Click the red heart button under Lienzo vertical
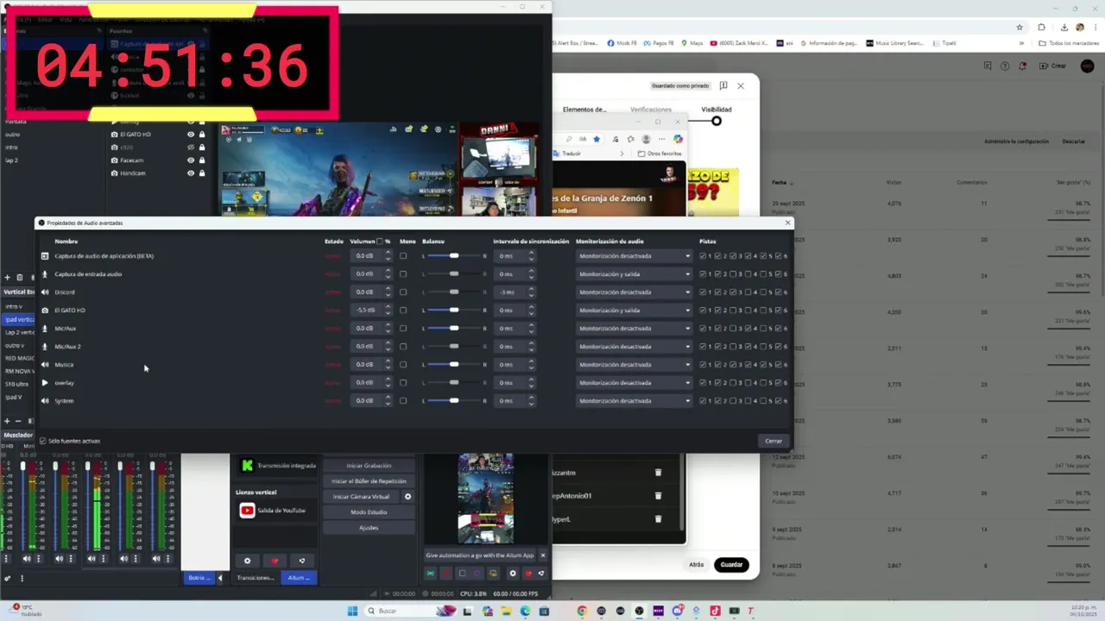 pos(275,561)
